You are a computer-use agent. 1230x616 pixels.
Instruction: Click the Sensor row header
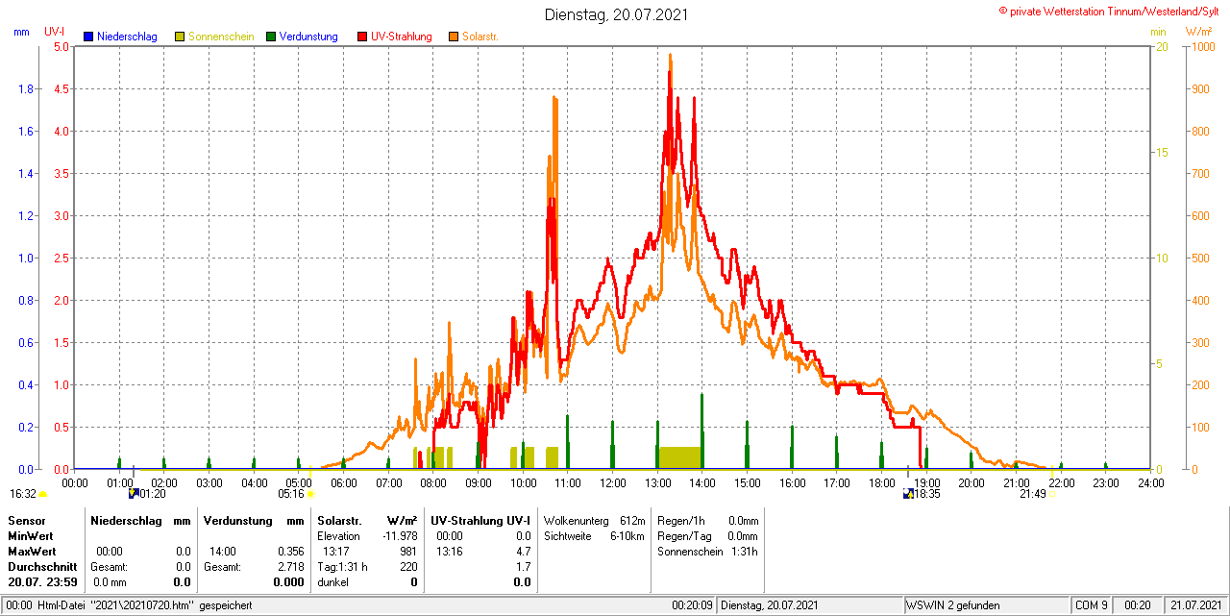tap(26, 520)
